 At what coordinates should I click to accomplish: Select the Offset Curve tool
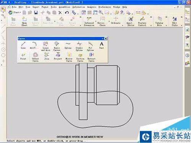point(36,57)
